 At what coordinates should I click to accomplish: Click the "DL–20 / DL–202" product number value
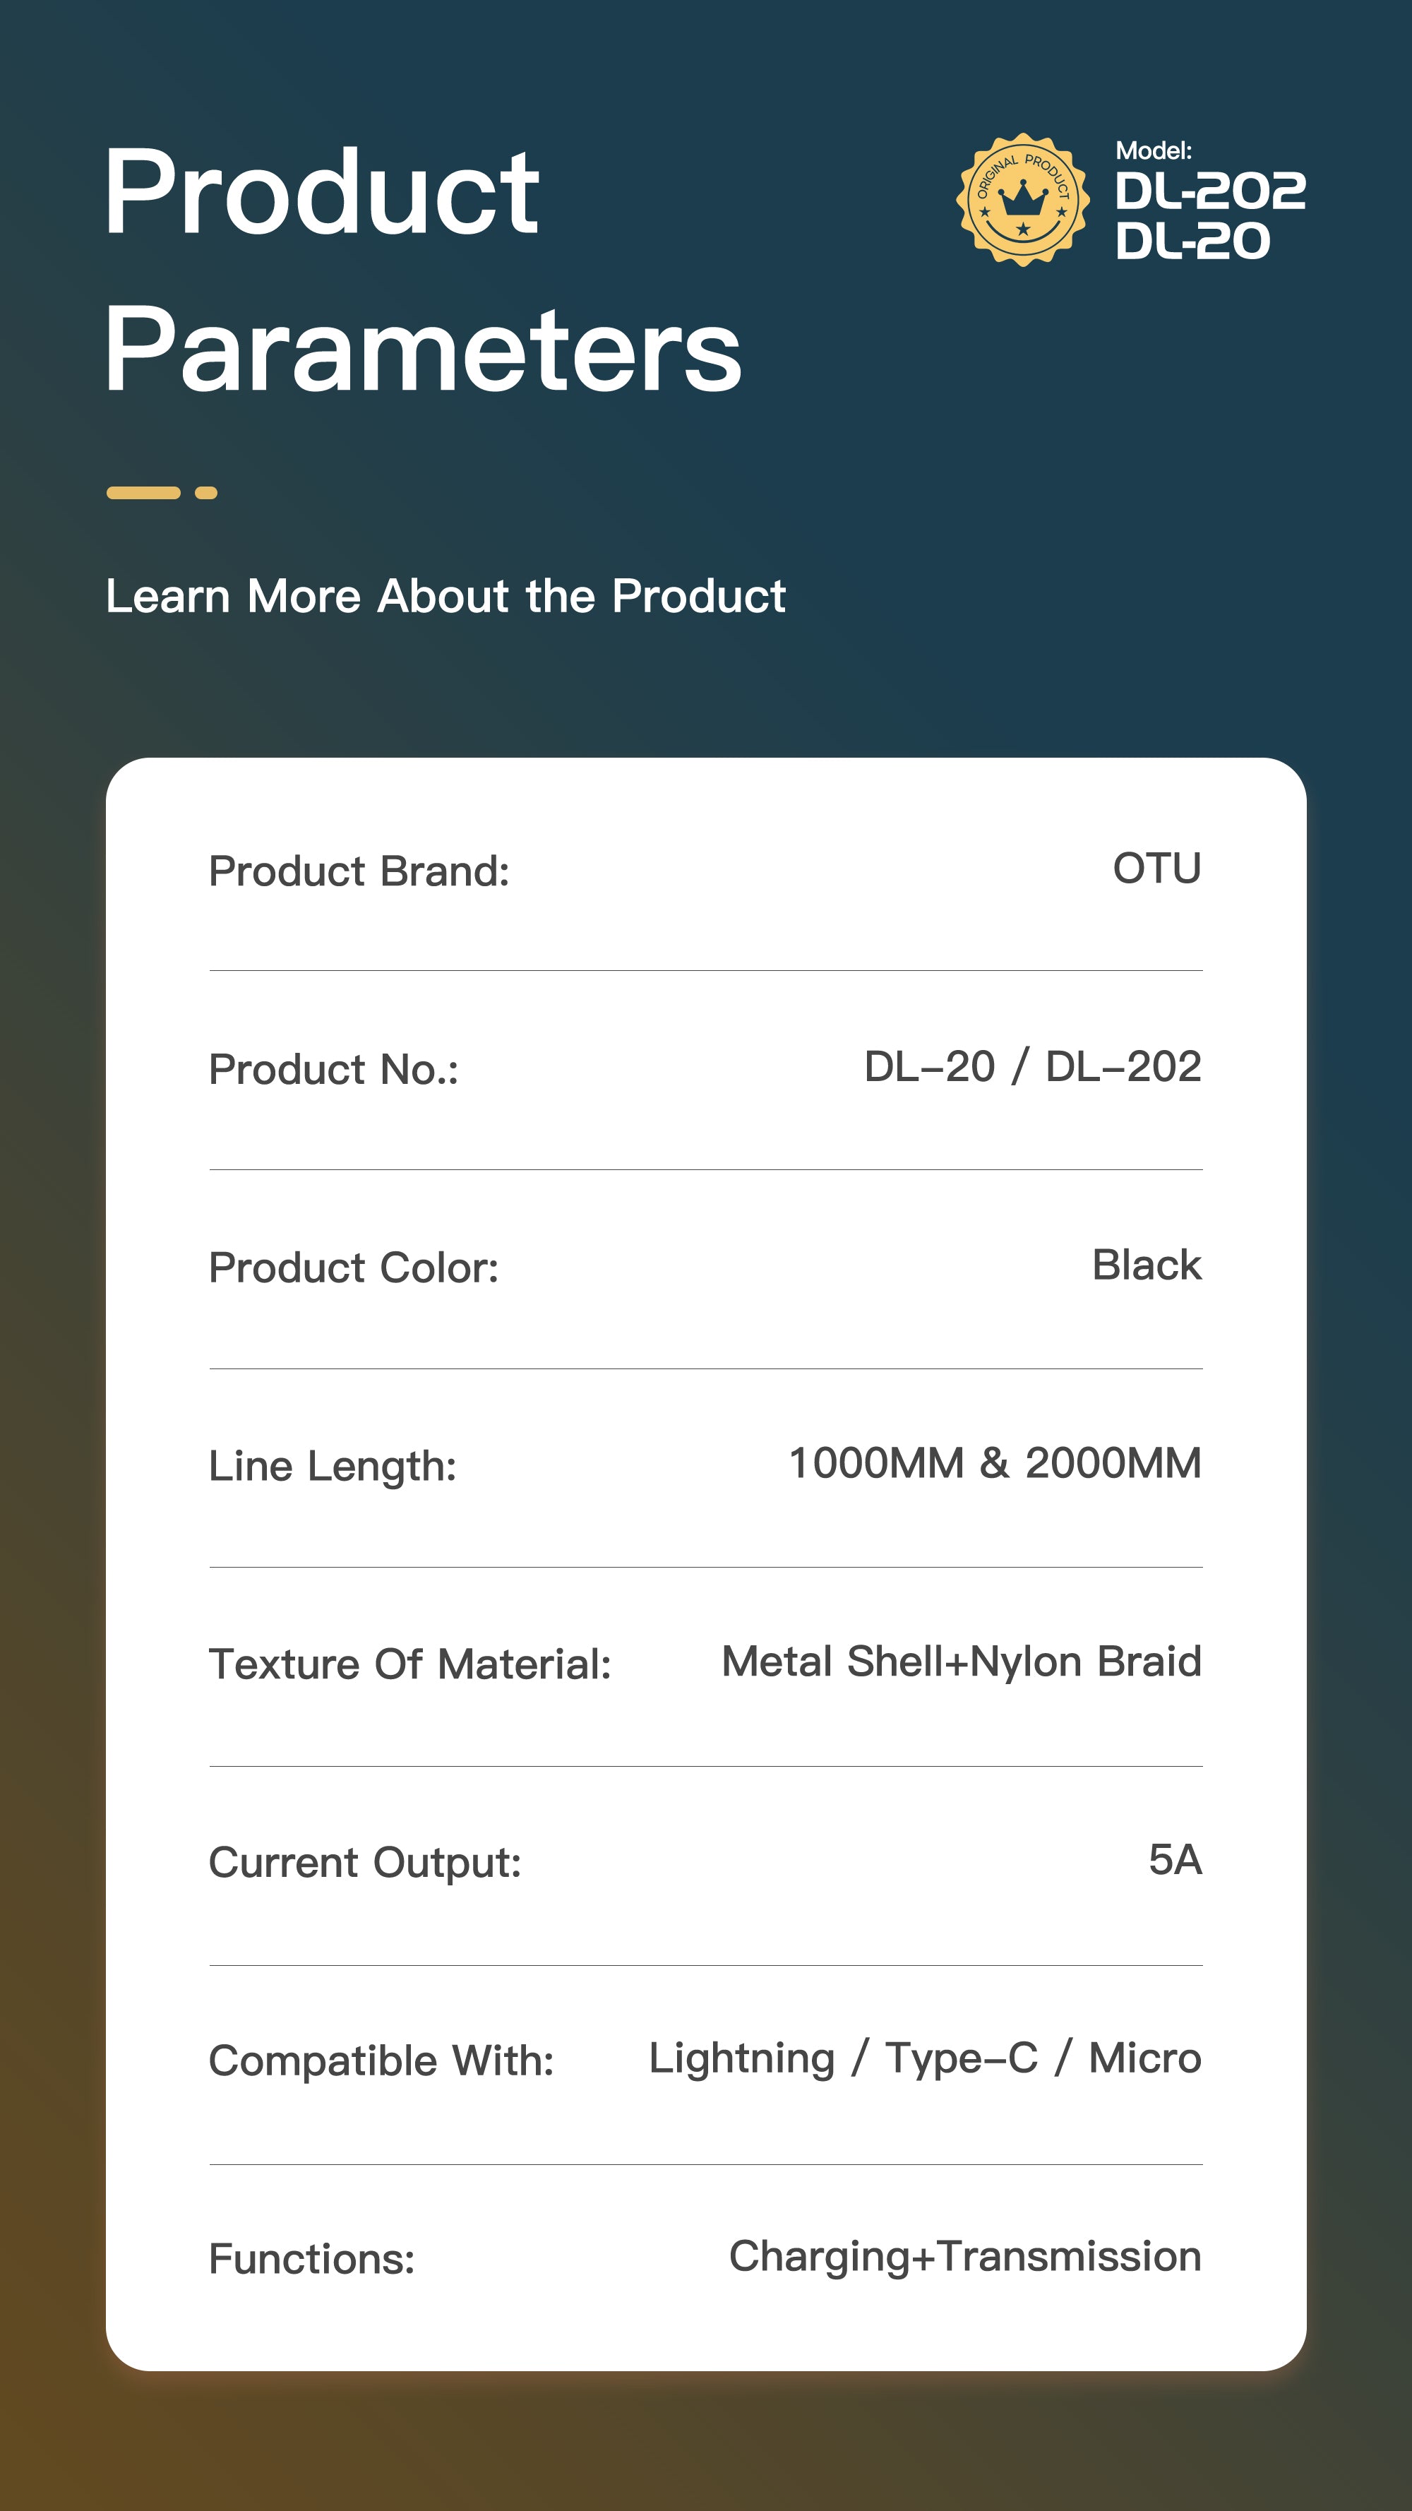[x=1032, y=1066]
